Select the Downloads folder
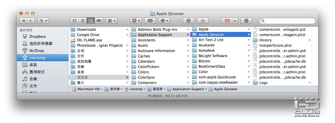This screenshot has width=335, height=123. (x=99, y=29)
